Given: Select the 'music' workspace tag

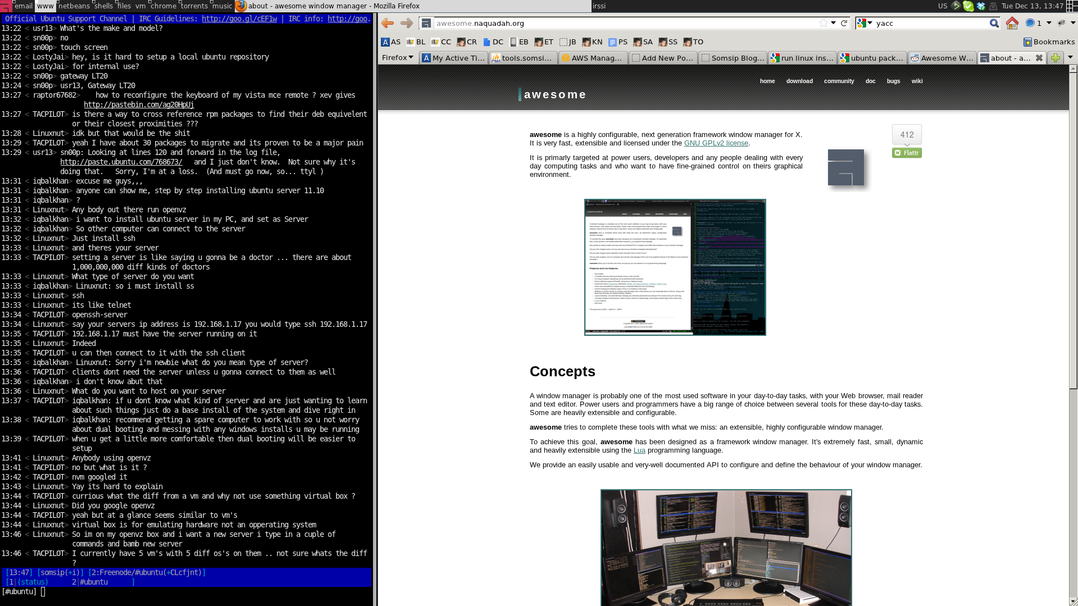Looking at the screenshot, I should click(x=222, y=6).
